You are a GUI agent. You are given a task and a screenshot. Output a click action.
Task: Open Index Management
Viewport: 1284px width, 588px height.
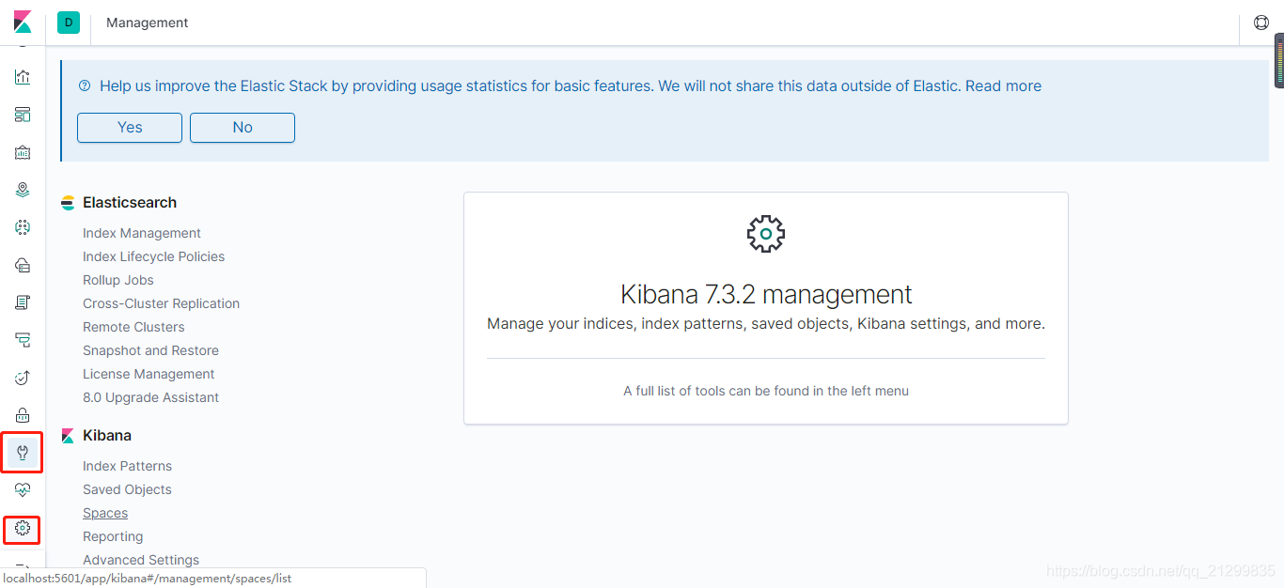[142, 233]
